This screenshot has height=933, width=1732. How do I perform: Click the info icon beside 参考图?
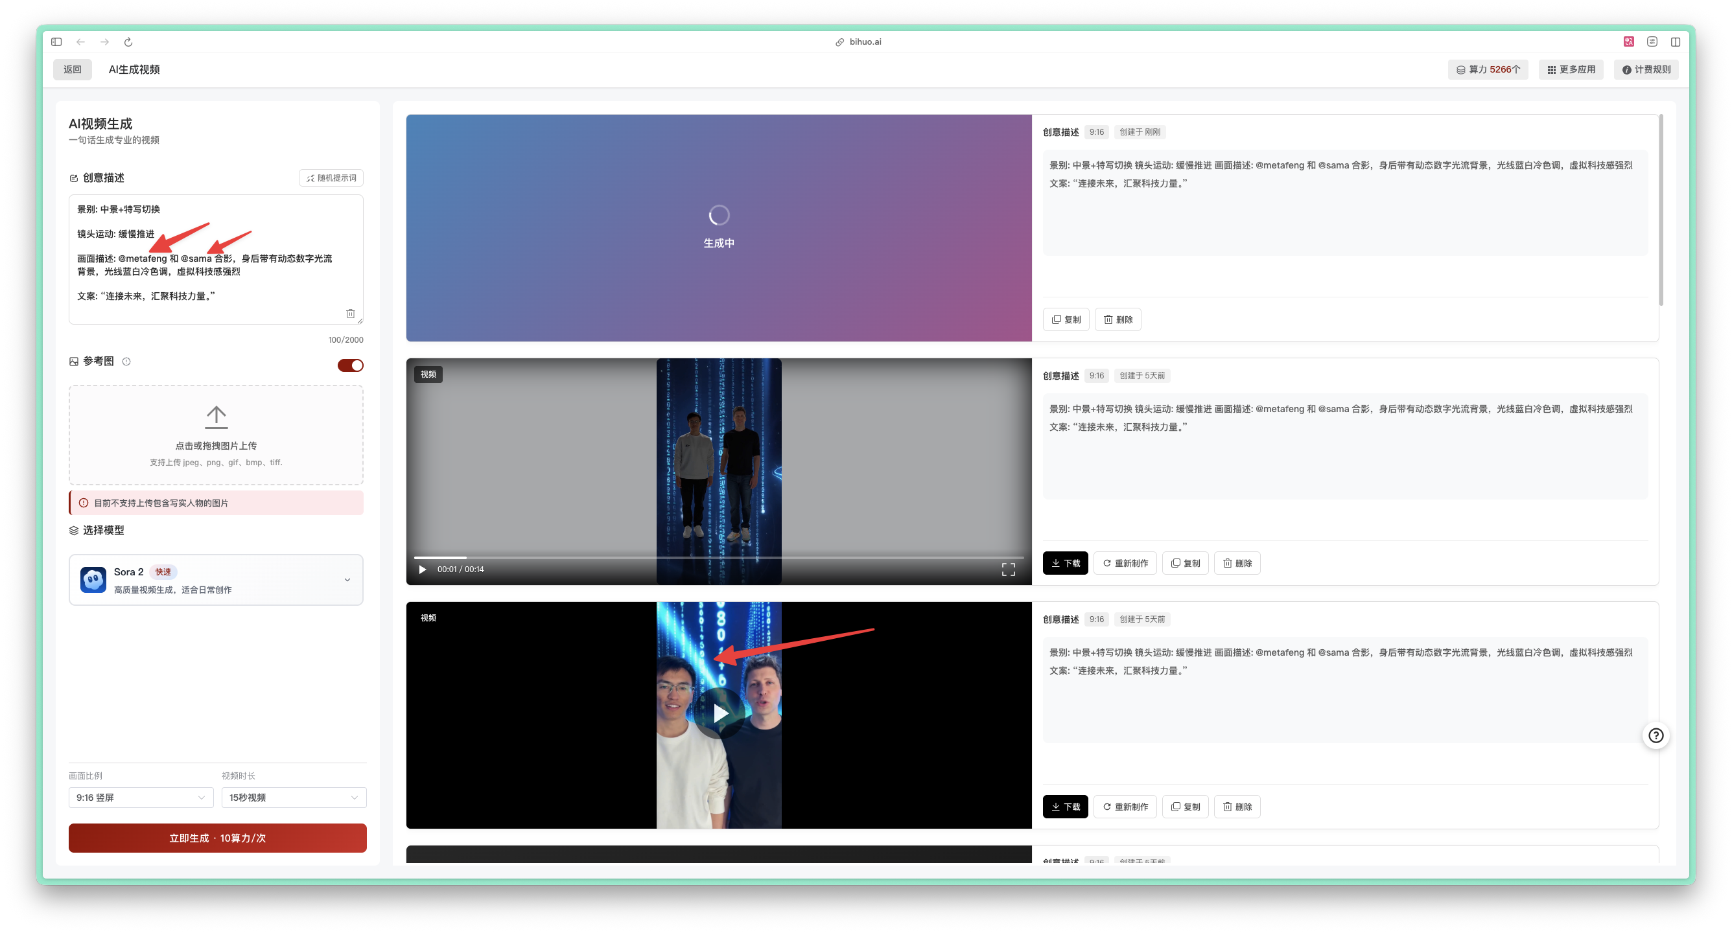point(126,362)
